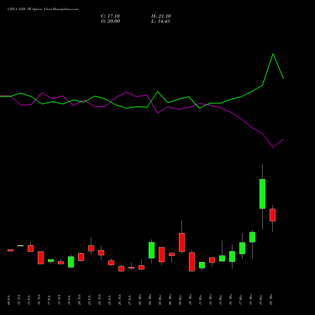
Task: Select the red candle for 16 Feb
Action: (x=41, y=258)
